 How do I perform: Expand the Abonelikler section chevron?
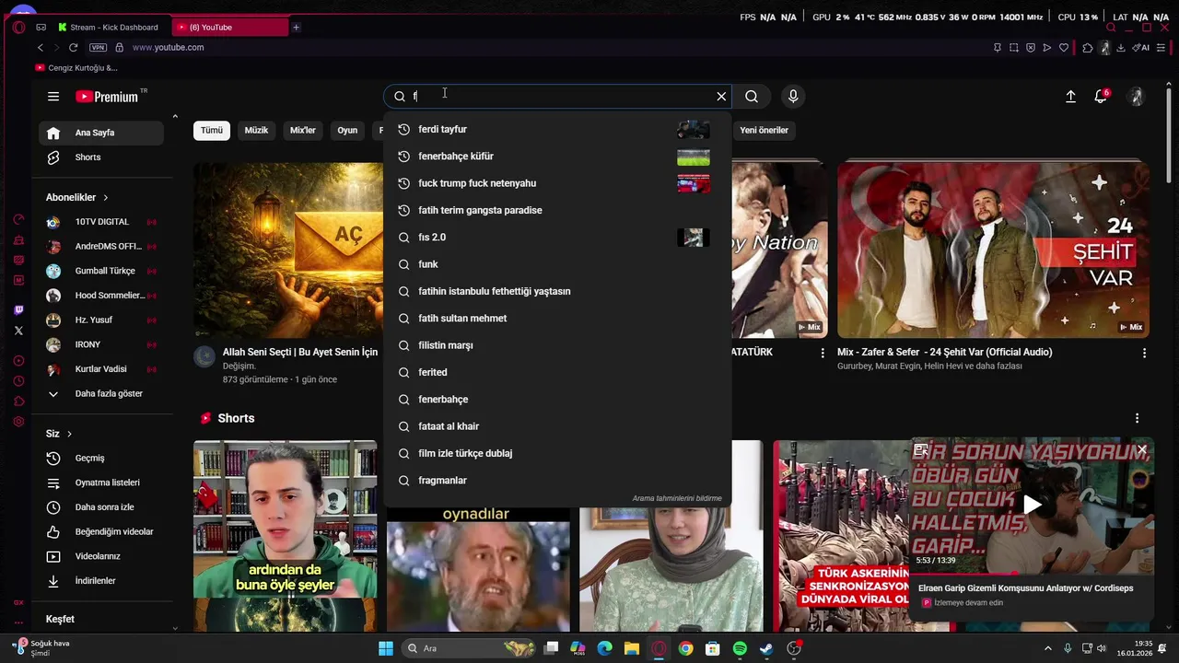point(106,198)
